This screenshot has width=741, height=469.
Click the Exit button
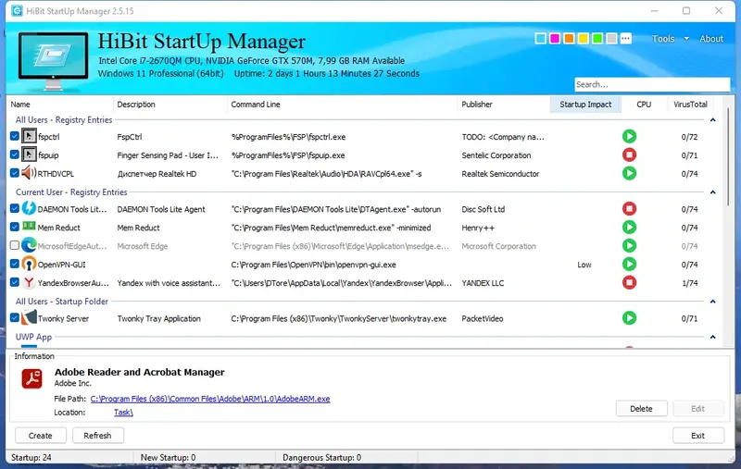tap(698, 436)
